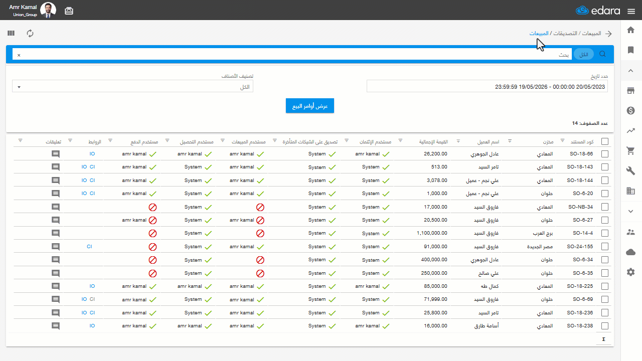Go to Home in the sidebar
This screenshot has width=642, height=361.
point(631,30)
